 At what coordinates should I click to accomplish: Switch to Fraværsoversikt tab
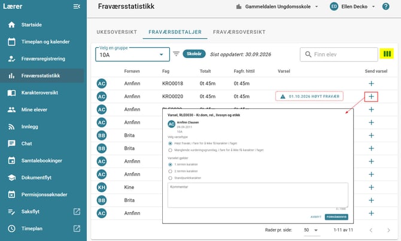(239, 32)
